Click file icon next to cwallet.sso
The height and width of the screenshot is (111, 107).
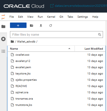point(12,55)
